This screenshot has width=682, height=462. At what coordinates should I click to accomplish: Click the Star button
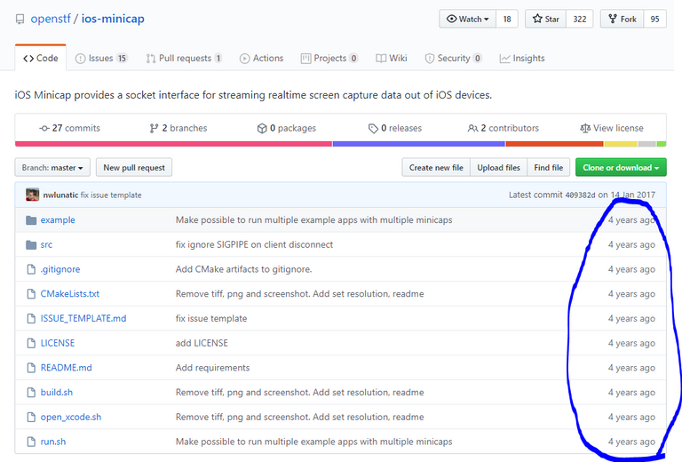(546, 20)
